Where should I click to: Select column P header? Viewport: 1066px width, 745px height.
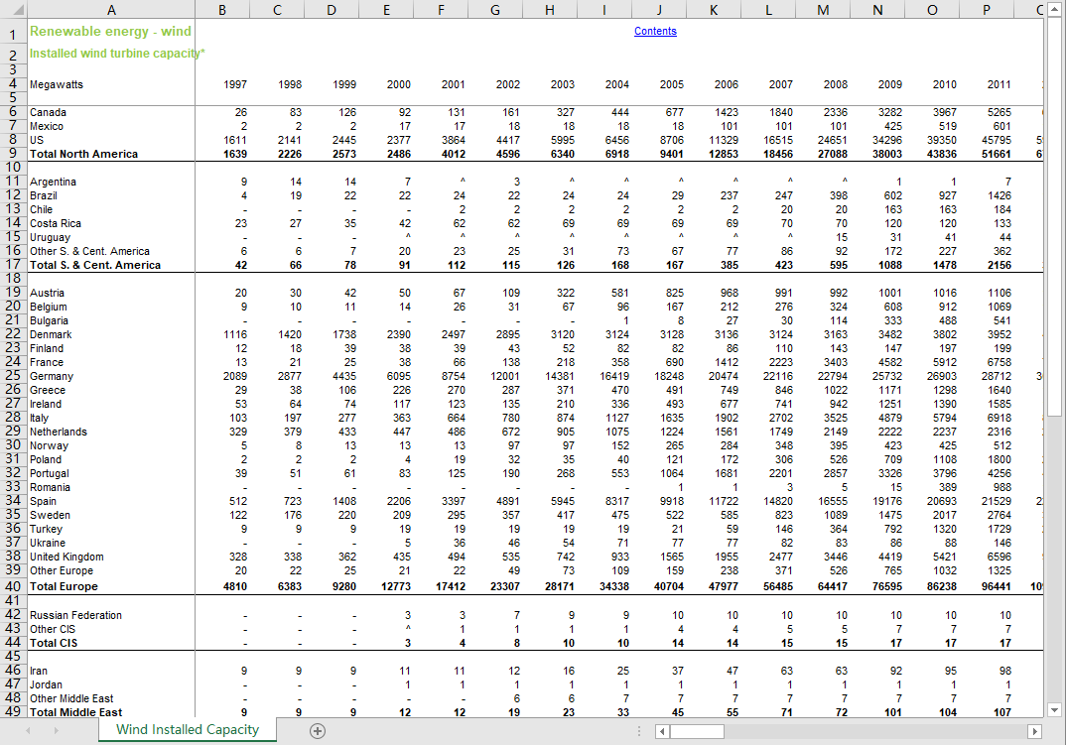(x=987, y=10)
